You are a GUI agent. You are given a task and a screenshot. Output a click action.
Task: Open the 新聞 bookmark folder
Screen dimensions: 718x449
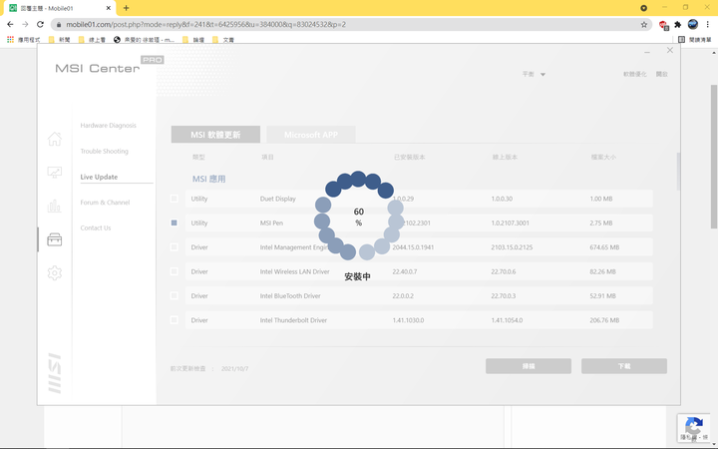point(60,40)
